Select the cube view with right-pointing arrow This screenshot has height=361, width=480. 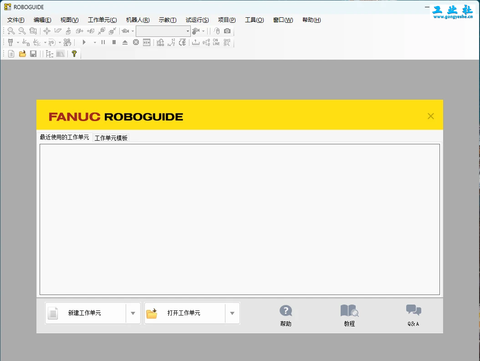tap(91, 31)
